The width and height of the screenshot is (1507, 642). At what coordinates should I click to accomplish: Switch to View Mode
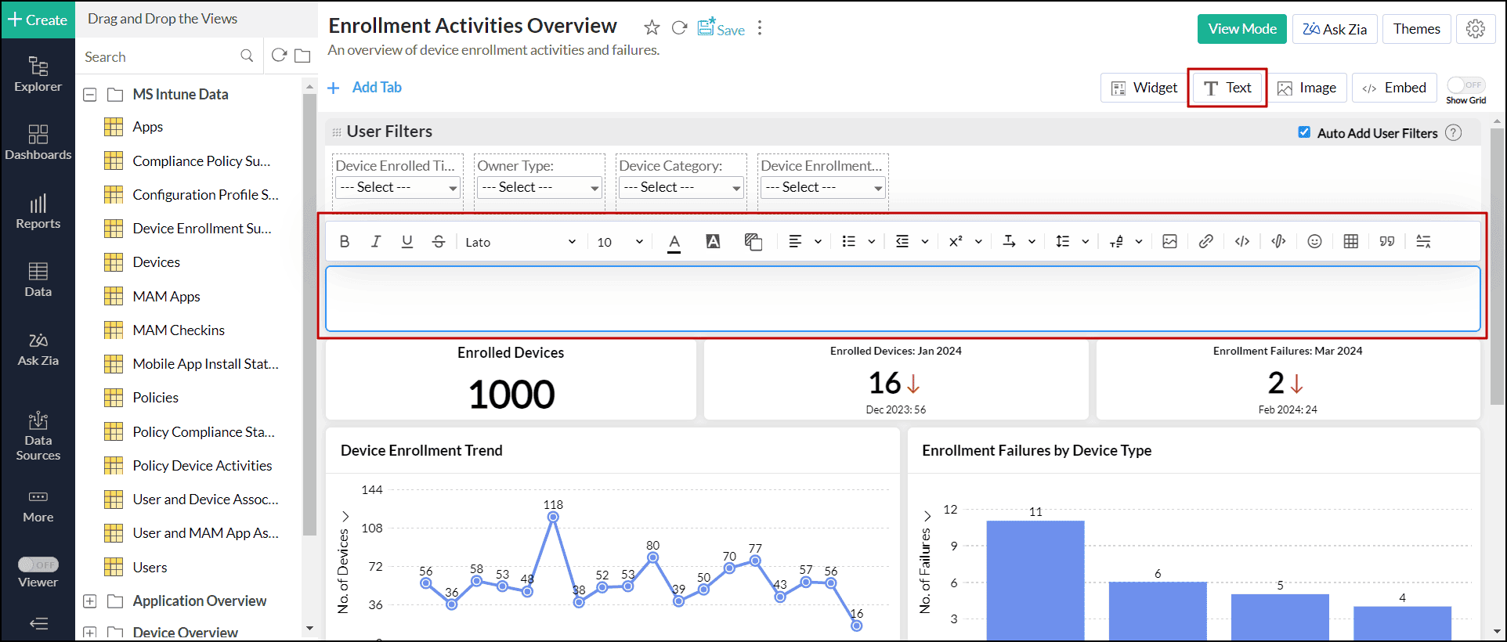1242,29
